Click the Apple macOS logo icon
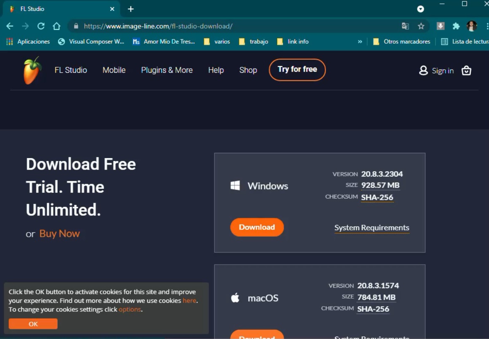Viewport: 489px width, 339px height. 235,298
